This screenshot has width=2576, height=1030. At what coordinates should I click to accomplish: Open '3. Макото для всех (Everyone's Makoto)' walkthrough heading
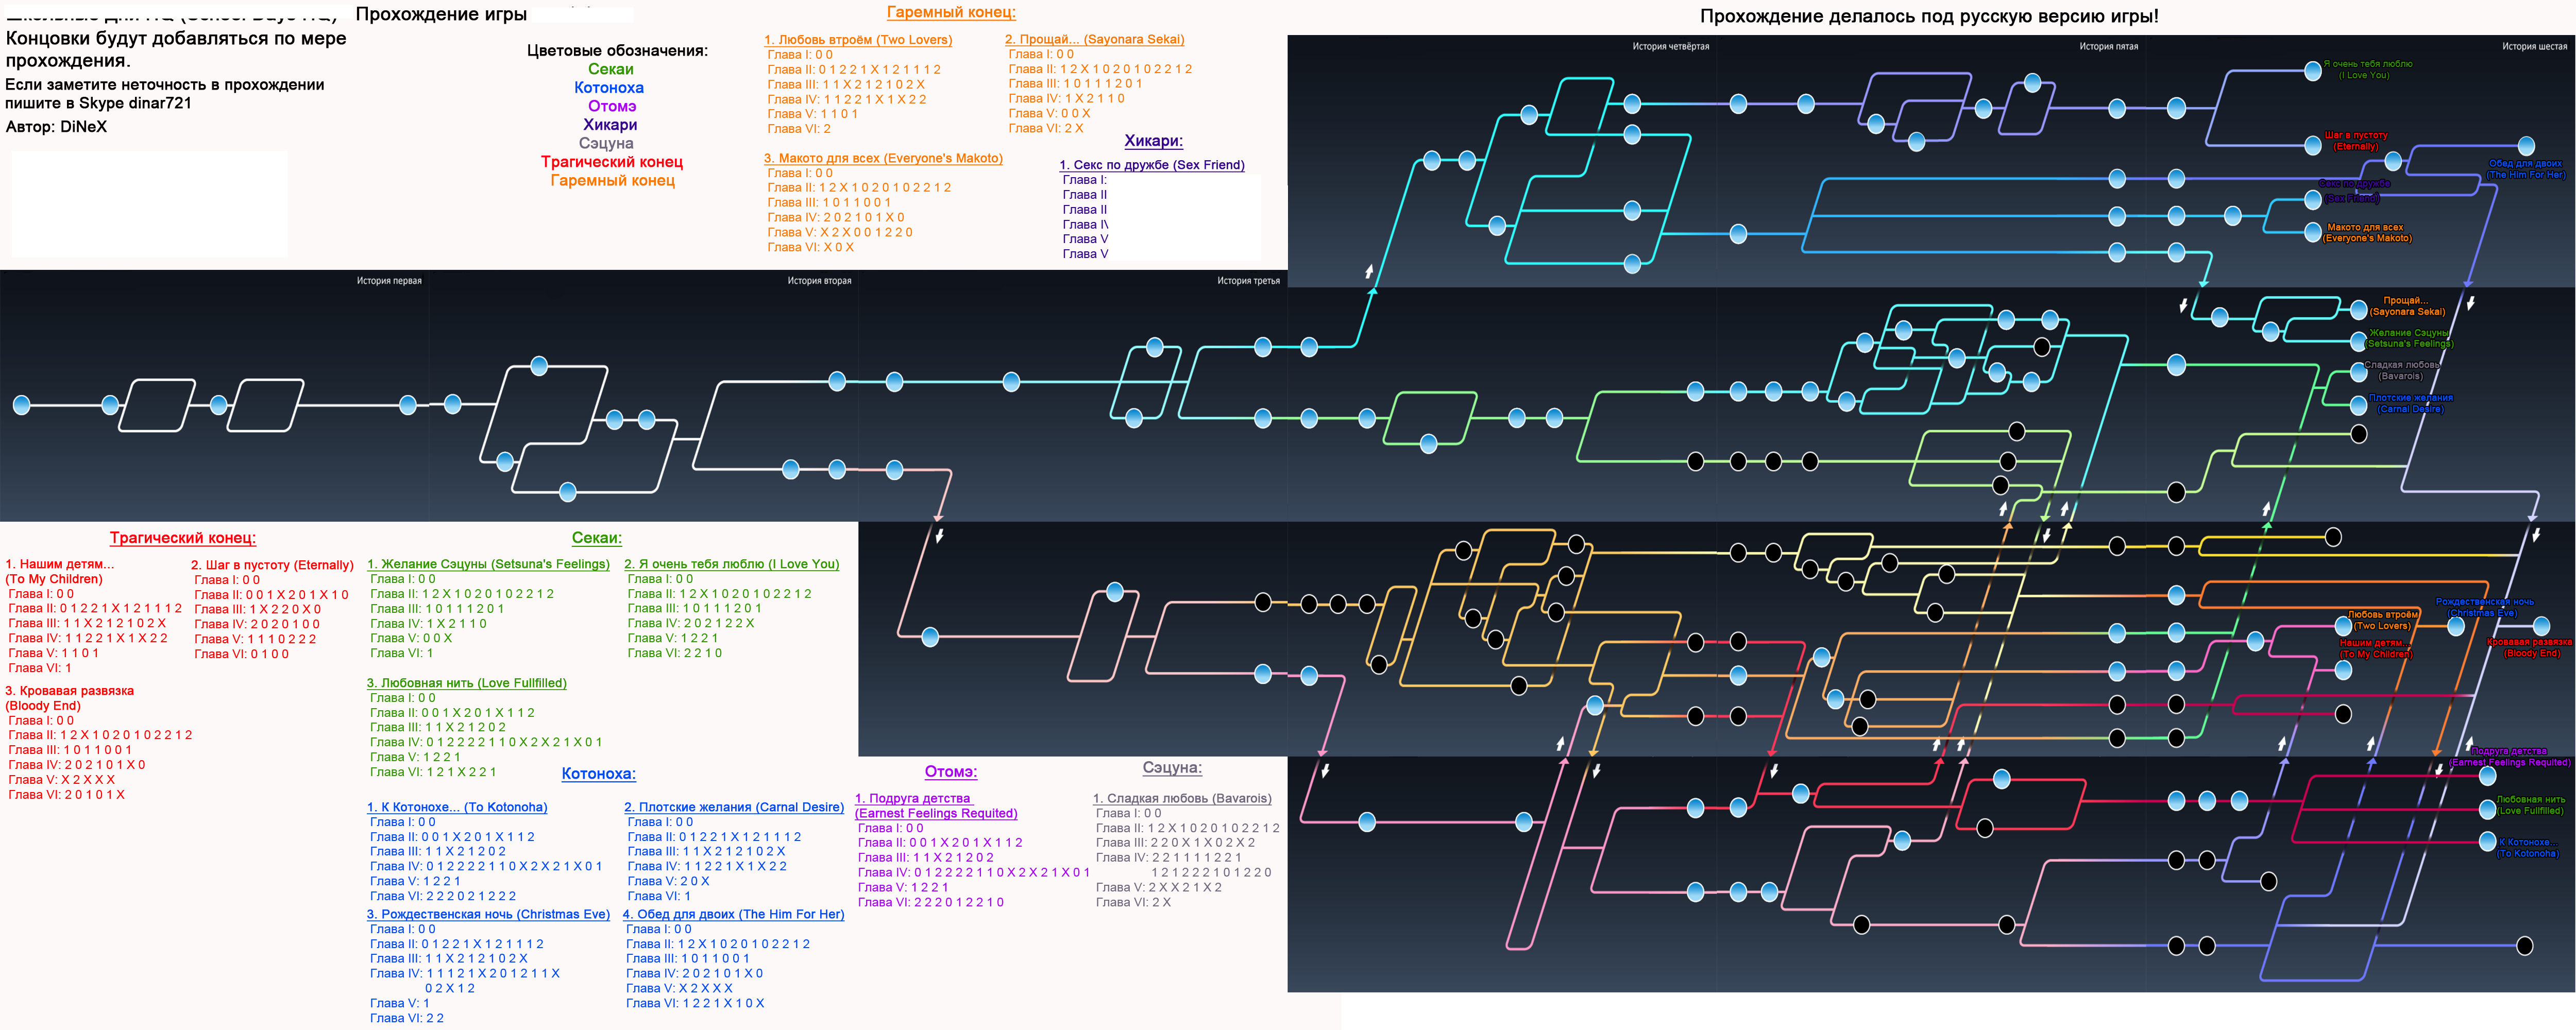(x=883, y=158)
